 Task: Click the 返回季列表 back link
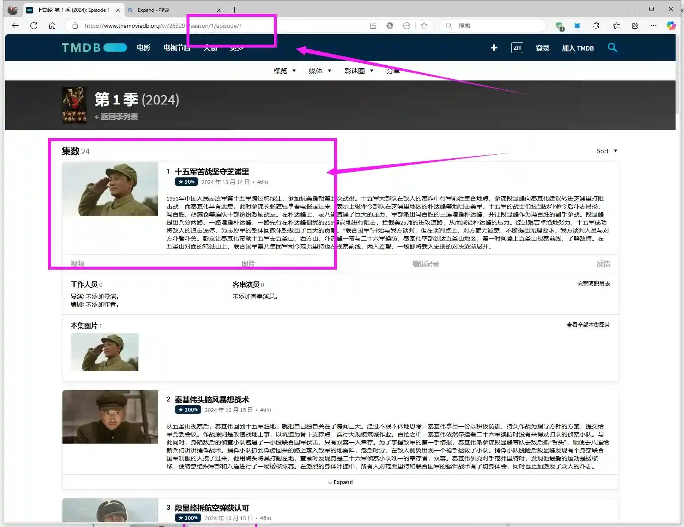(x=117, y=117)
